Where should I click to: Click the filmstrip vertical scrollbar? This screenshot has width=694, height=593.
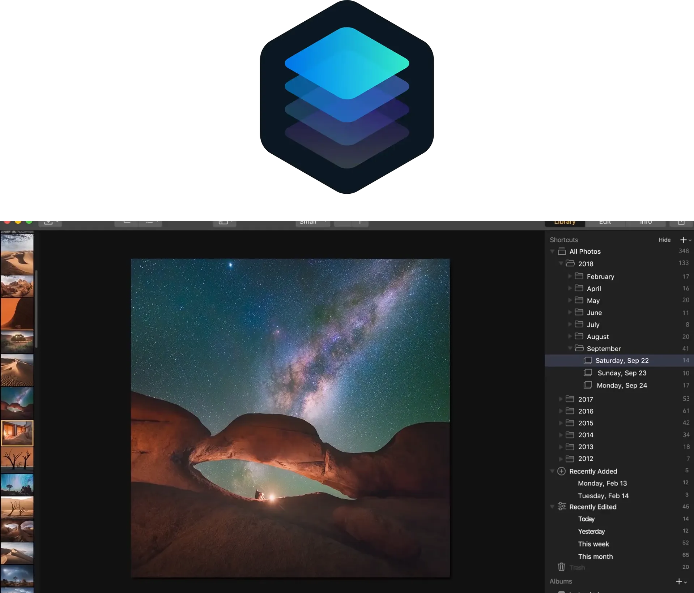coord(36,309)
